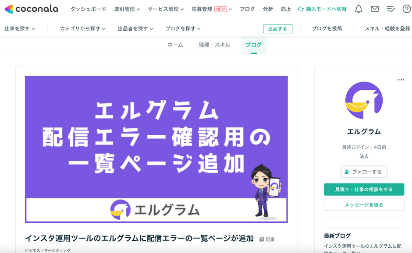Open the to-do list checkmark icon

coord(391,9)
